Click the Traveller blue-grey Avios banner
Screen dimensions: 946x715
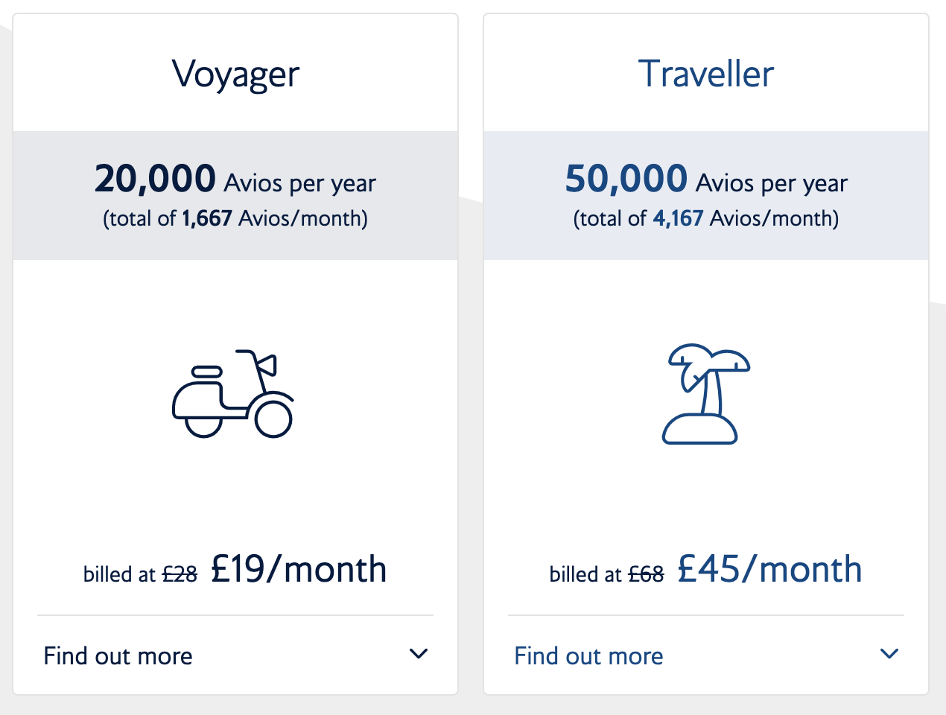pyautogui.click(x=706, y=196)
